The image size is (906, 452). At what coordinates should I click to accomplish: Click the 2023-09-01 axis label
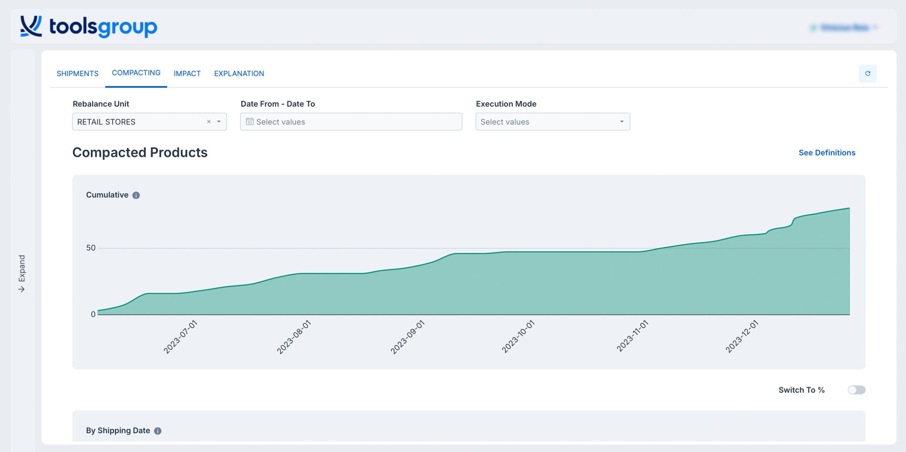pos(407,337)
